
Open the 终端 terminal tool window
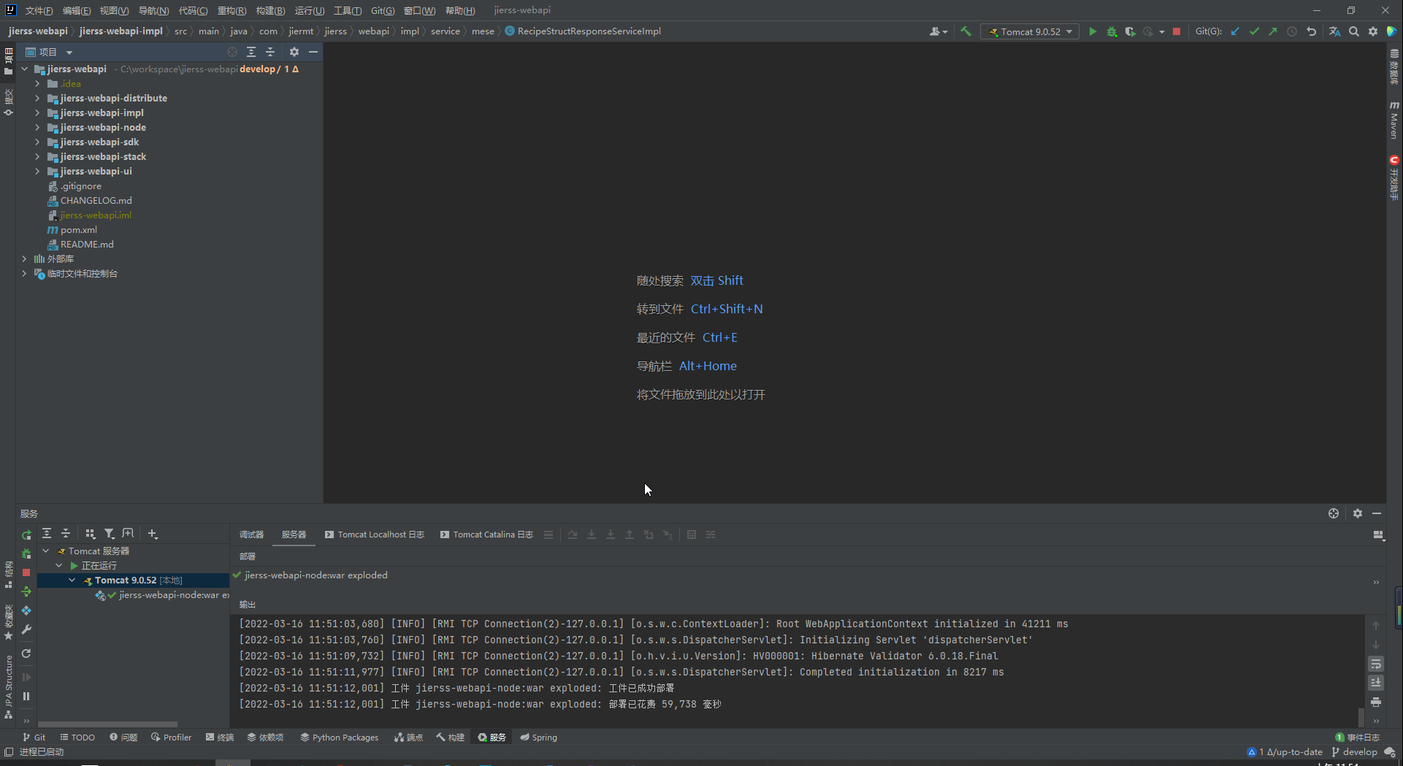[x=220, y=737]
